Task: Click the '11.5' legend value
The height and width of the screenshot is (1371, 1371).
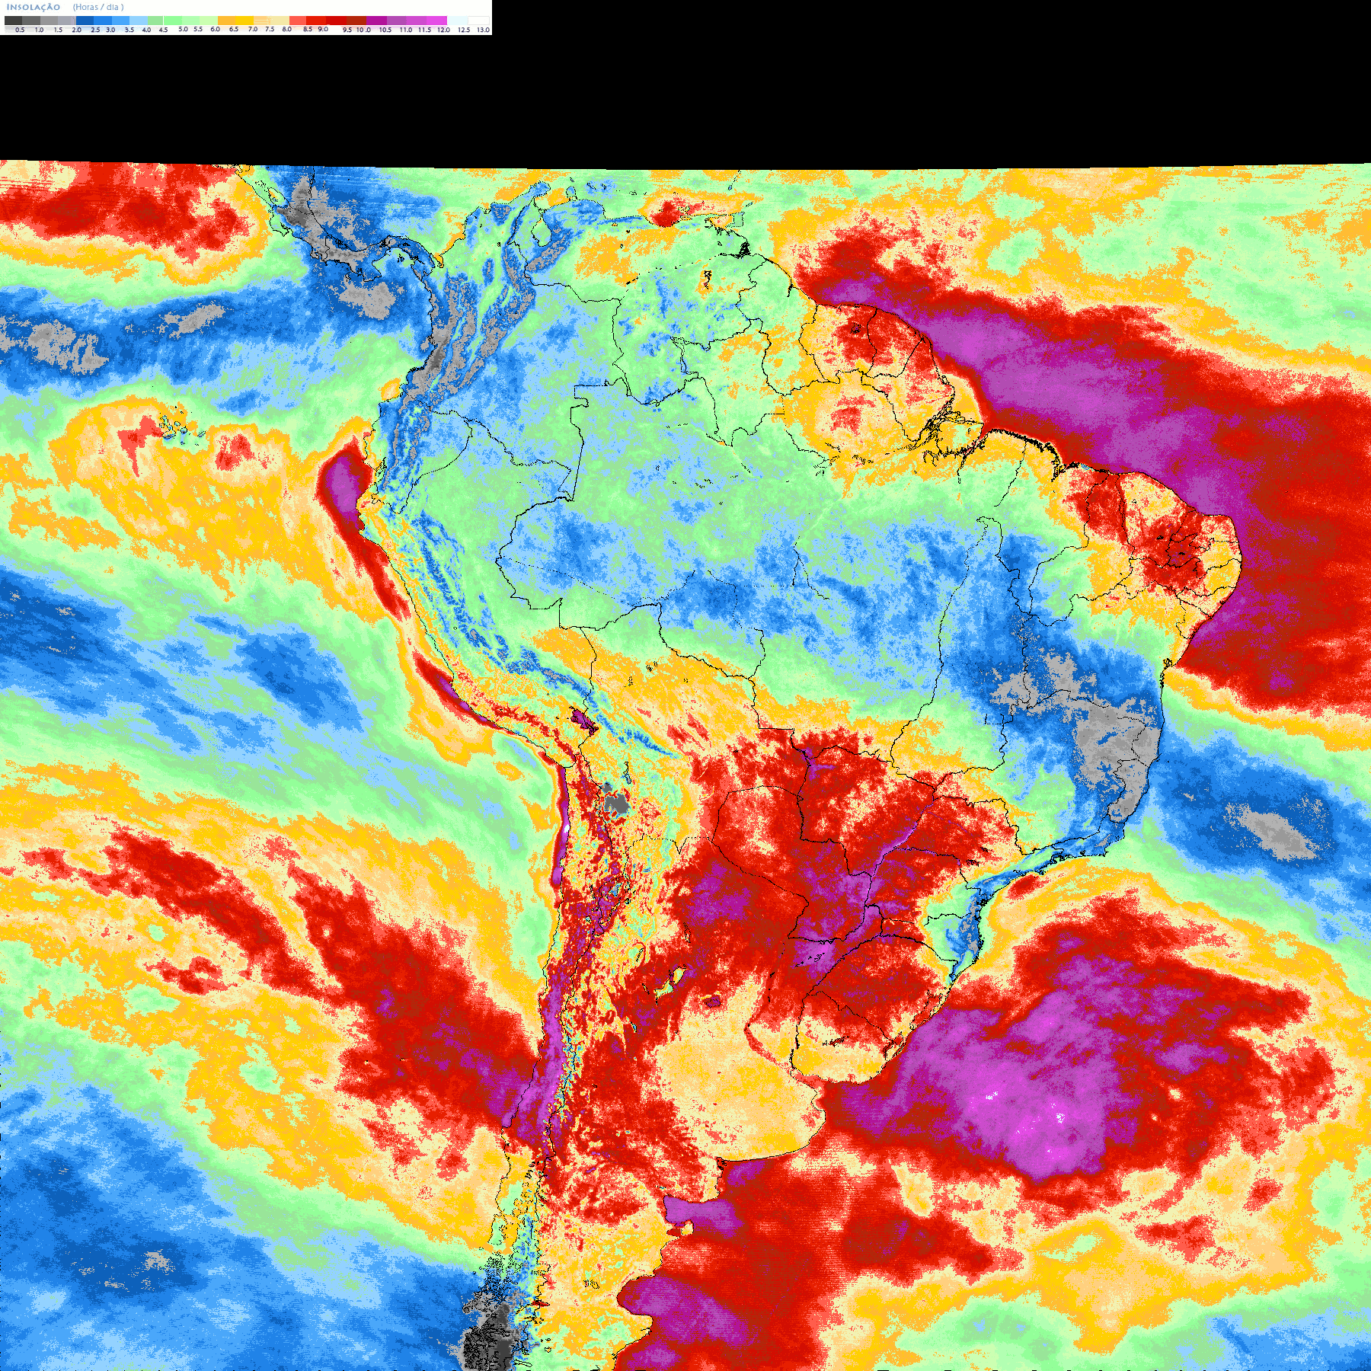Action: (x=424, y=30)
